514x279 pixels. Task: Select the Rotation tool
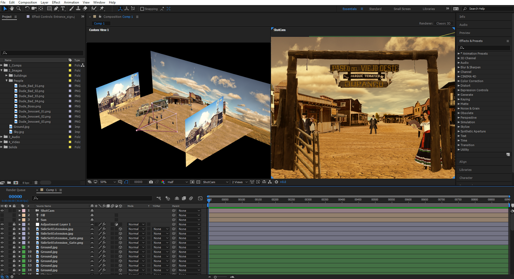[27, 9]
